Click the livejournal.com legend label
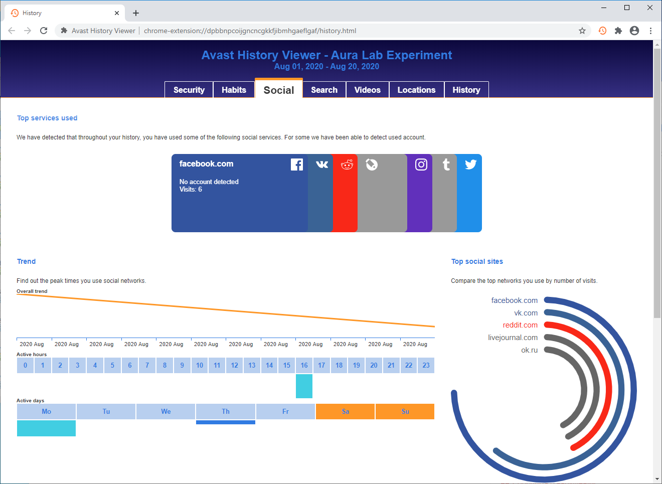 pyautogui.click(x=513, y=338)
